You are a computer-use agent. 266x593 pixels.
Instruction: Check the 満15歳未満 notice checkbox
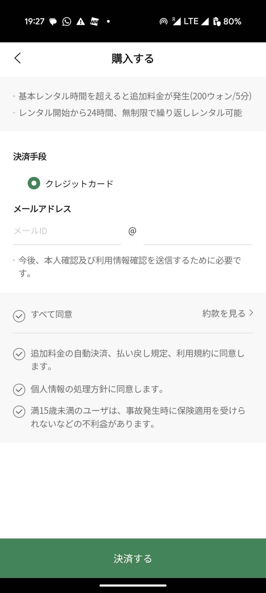pyautogui.click(x=19, y=411)
